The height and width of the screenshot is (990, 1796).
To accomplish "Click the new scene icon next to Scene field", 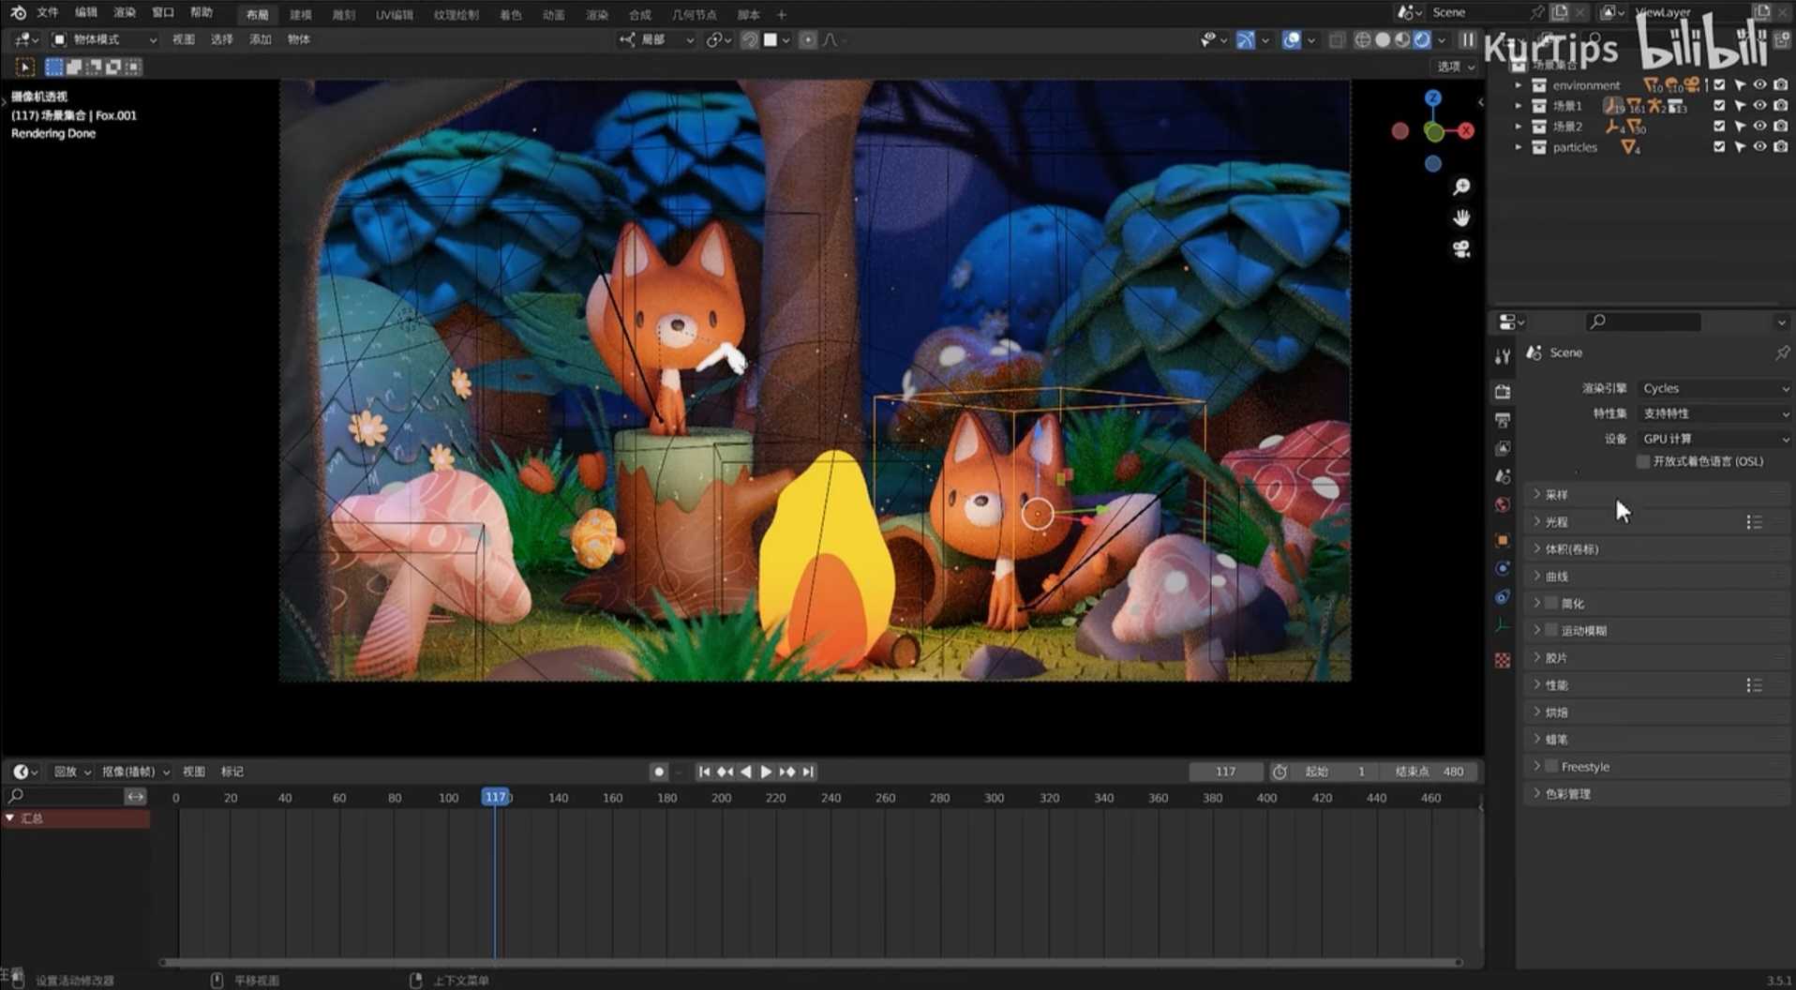I will pyautogui.click(x=1560, y=12).
